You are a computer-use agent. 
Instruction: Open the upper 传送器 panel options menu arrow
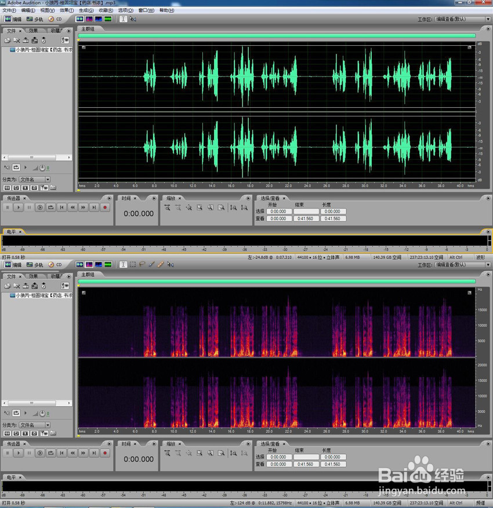[109, 198]
